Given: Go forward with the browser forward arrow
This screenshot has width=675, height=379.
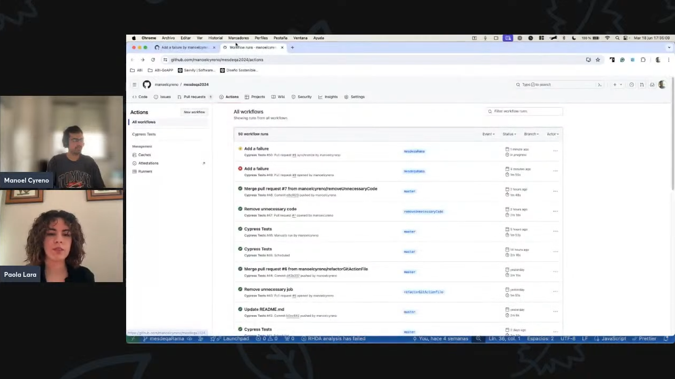Looking at the screenshot, I should click(x=143, y=60).
